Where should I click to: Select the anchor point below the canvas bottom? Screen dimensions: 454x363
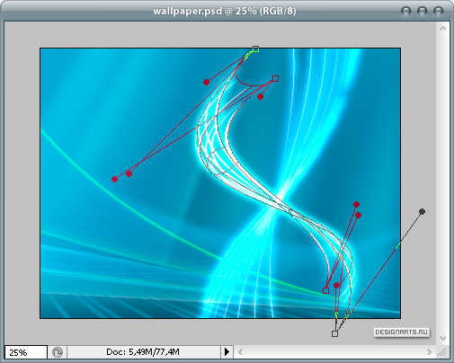(x=334, y=333)
